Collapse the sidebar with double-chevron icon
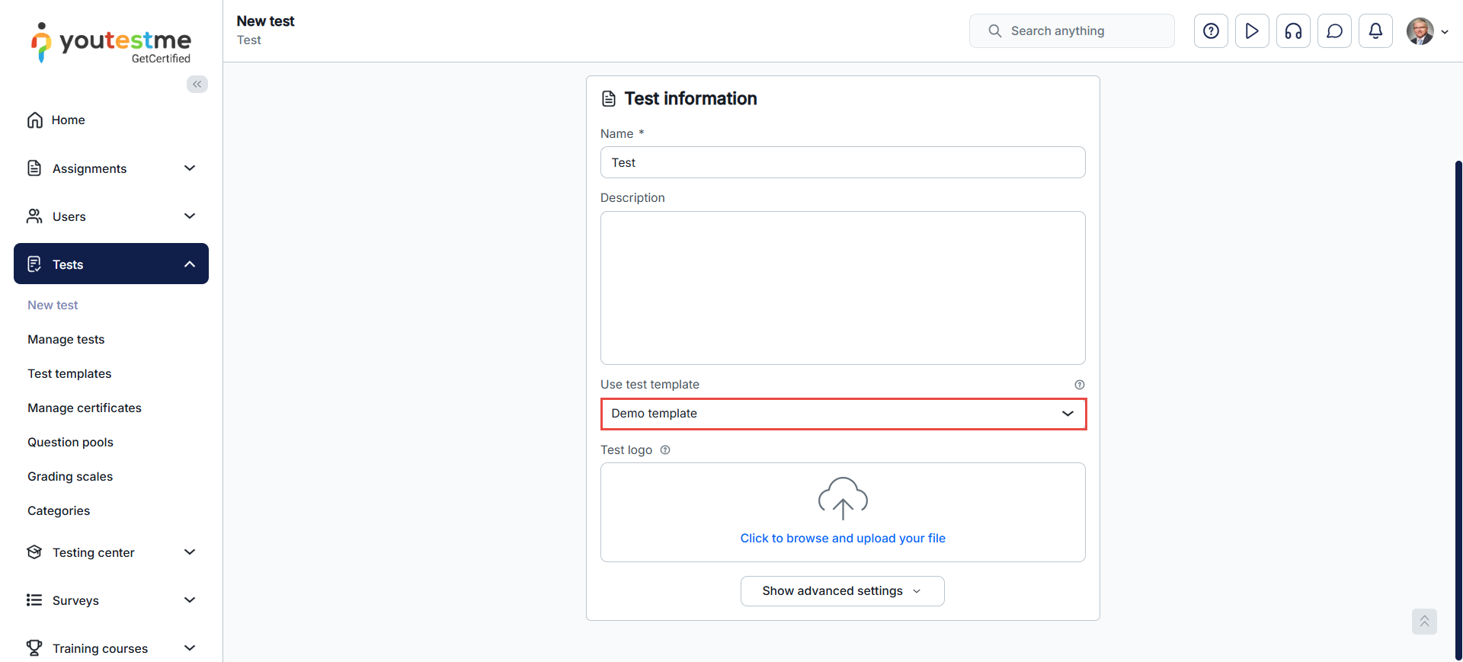Viewport: 1463px width, 662px height. (197, 85)
